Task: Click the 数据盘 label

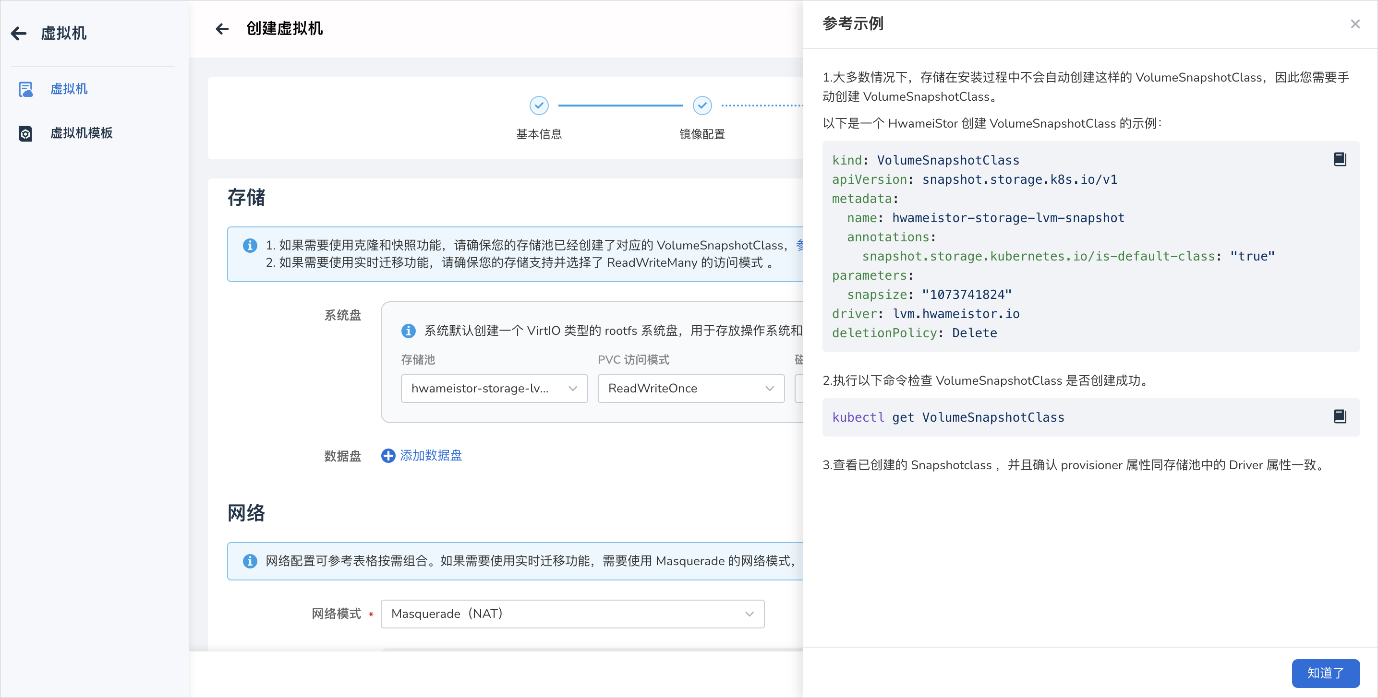Action: tap(342, 456)
